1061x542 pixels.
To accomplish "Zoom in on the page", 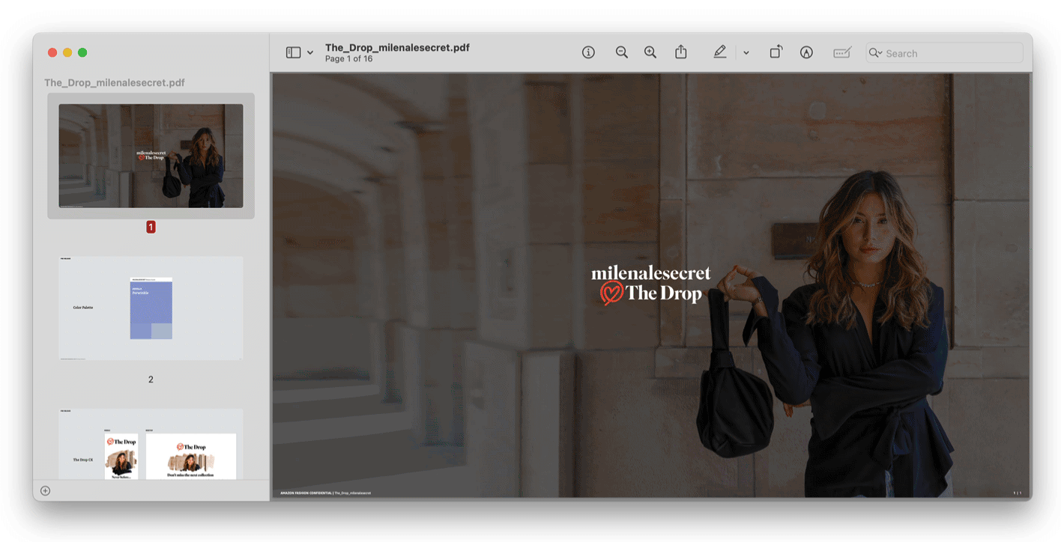I will (650, 52).
